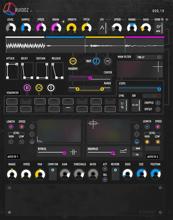Viewport: 173px width, 220px height.
Task: Click the Sequencer label button
Action: pyautogui.click(x=12, y=93)
